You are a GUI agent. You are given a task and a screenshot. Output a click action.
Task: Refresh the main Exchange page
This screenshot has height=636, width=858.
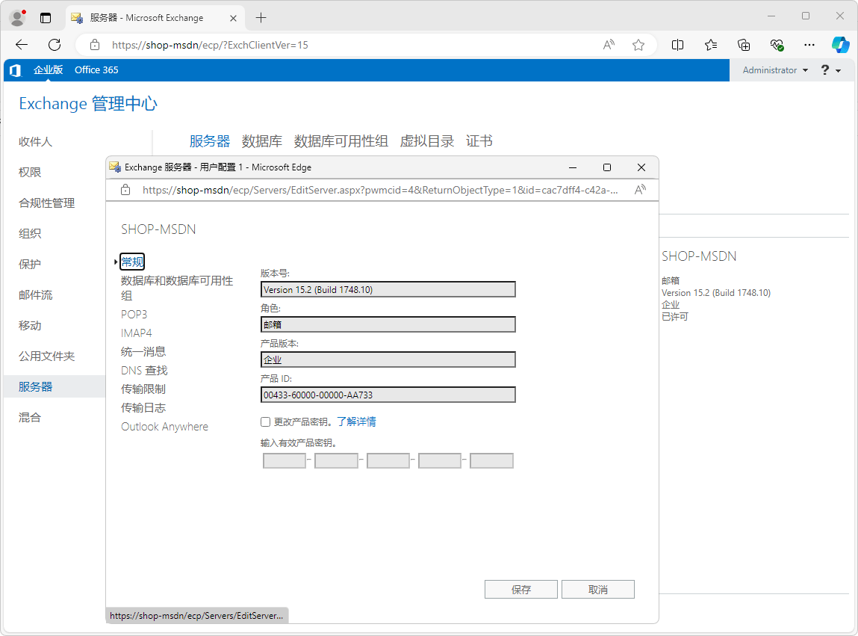(55, 45)
